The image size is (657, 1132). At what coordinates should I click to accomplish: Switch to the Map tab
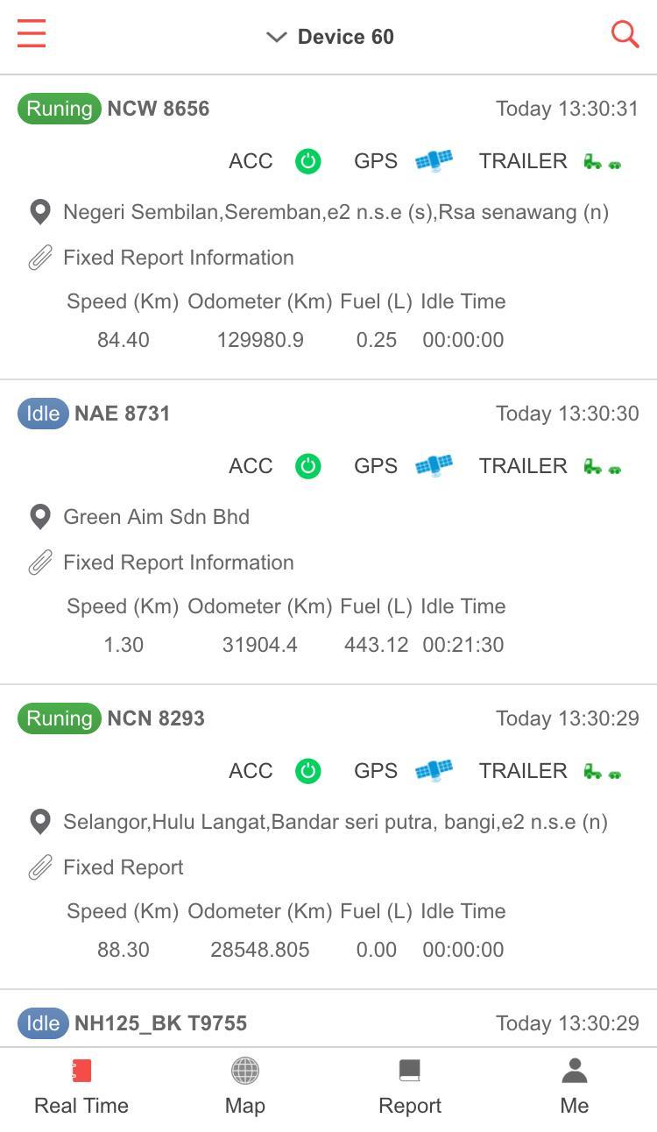click(245, 1087)
